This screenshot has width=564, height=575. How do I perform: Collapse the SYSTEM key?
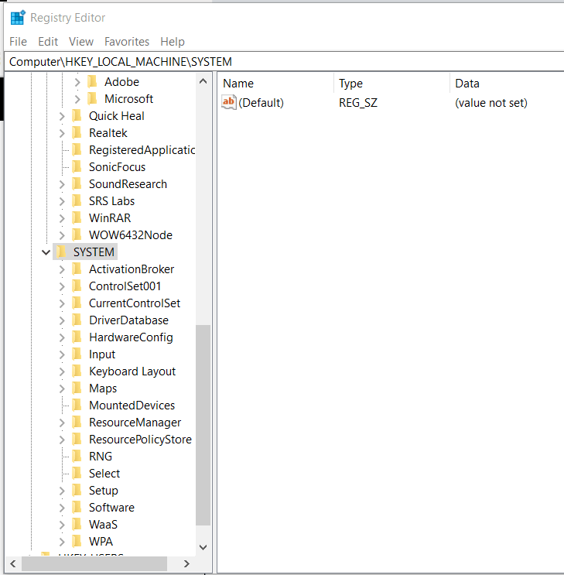tap(46, 252)
